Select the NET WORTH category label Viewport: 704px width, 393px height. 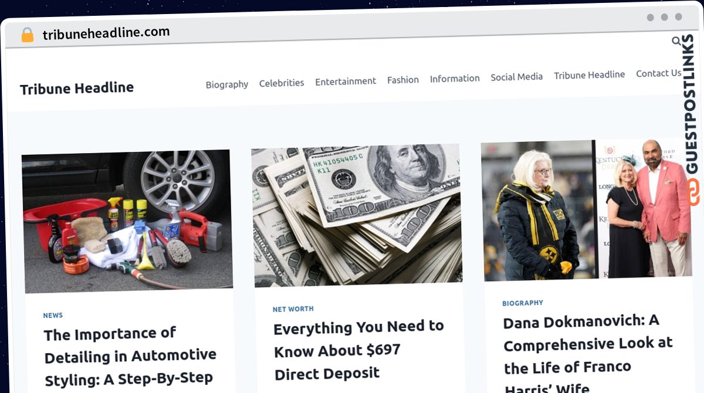(293, 309)
